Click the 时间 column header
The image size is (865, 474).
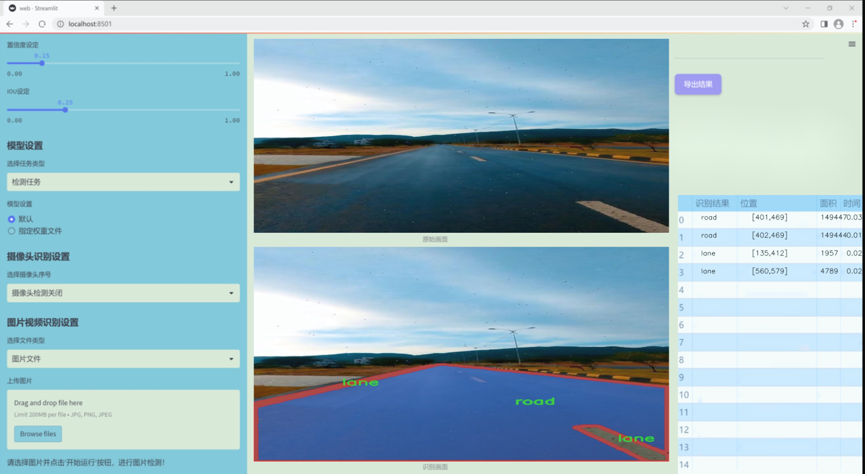coord(852,204)
